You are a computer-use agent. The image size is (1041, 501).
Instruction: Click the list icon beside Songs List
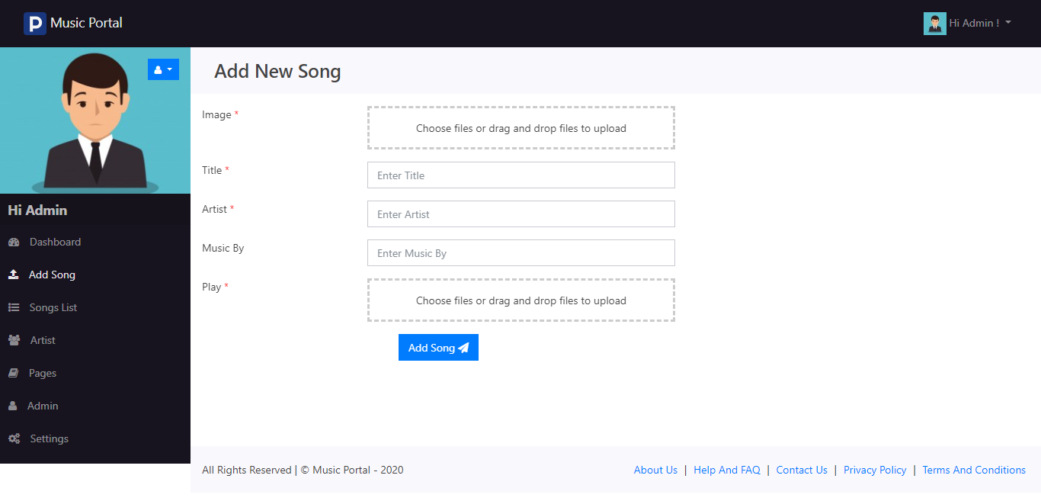[12, 307]
